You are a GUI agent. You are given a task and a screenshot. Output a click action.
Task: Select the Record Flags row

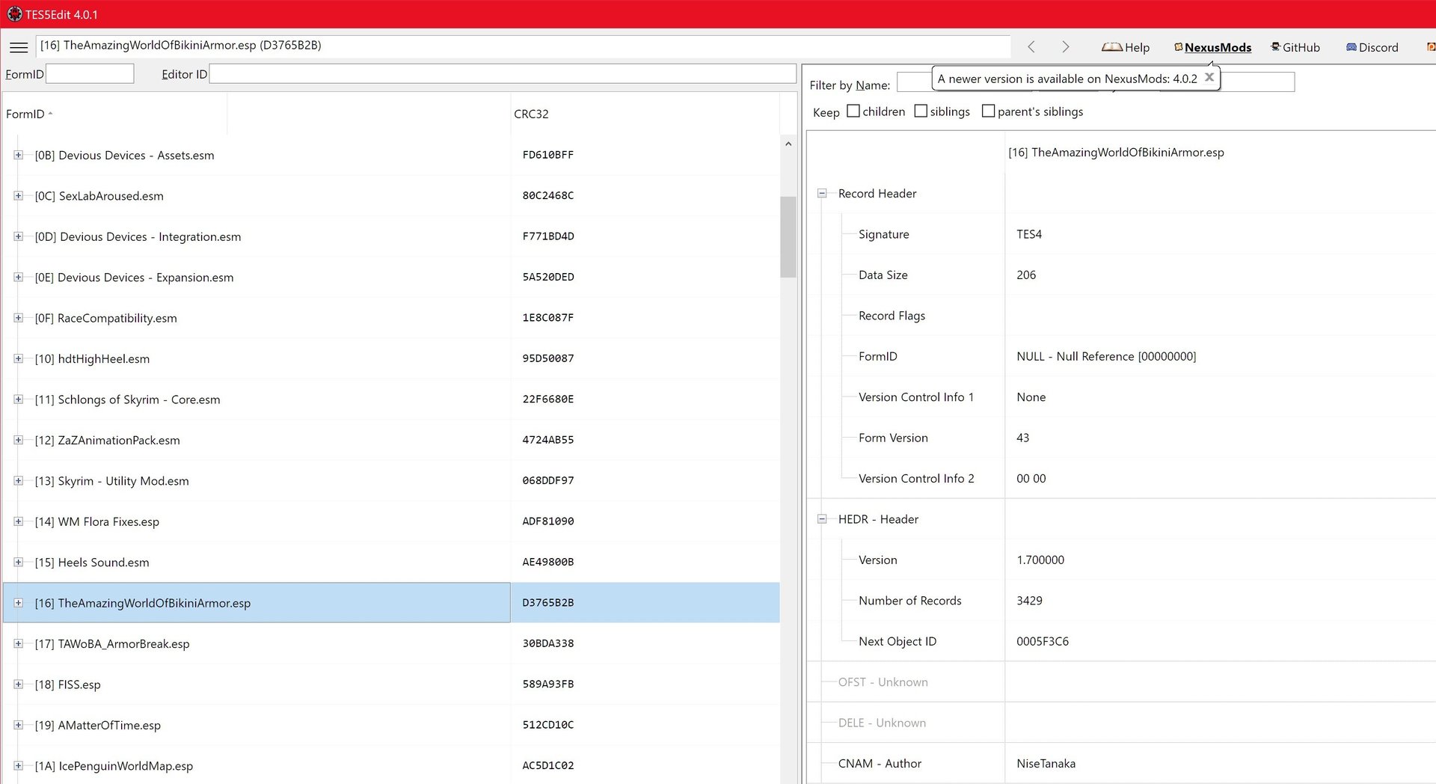click(x=1121, y=316)
